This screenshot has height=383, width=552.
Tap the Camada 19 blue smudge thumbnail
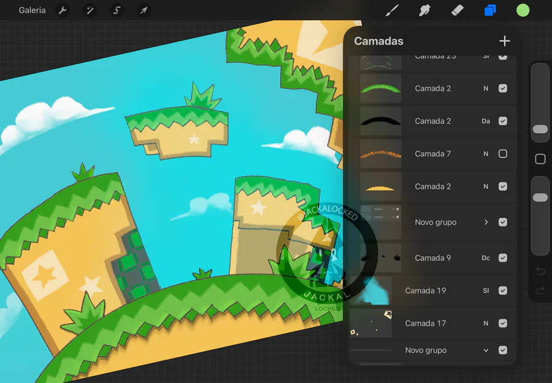point(370,290)
